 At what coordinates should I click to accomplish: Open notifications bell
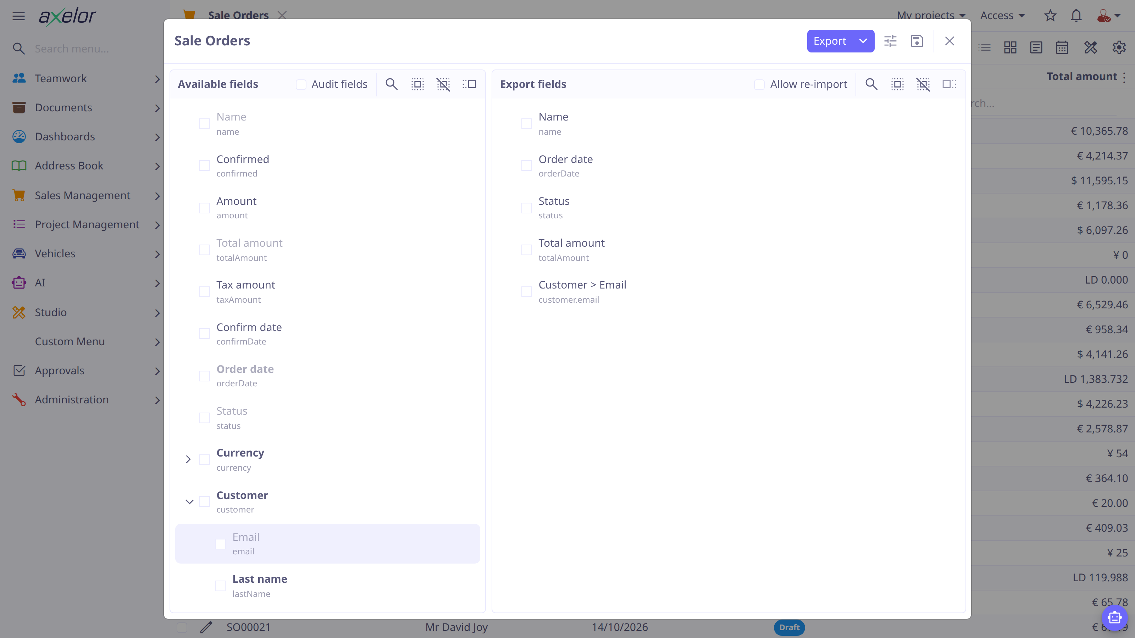click(x=1076, y=16)
